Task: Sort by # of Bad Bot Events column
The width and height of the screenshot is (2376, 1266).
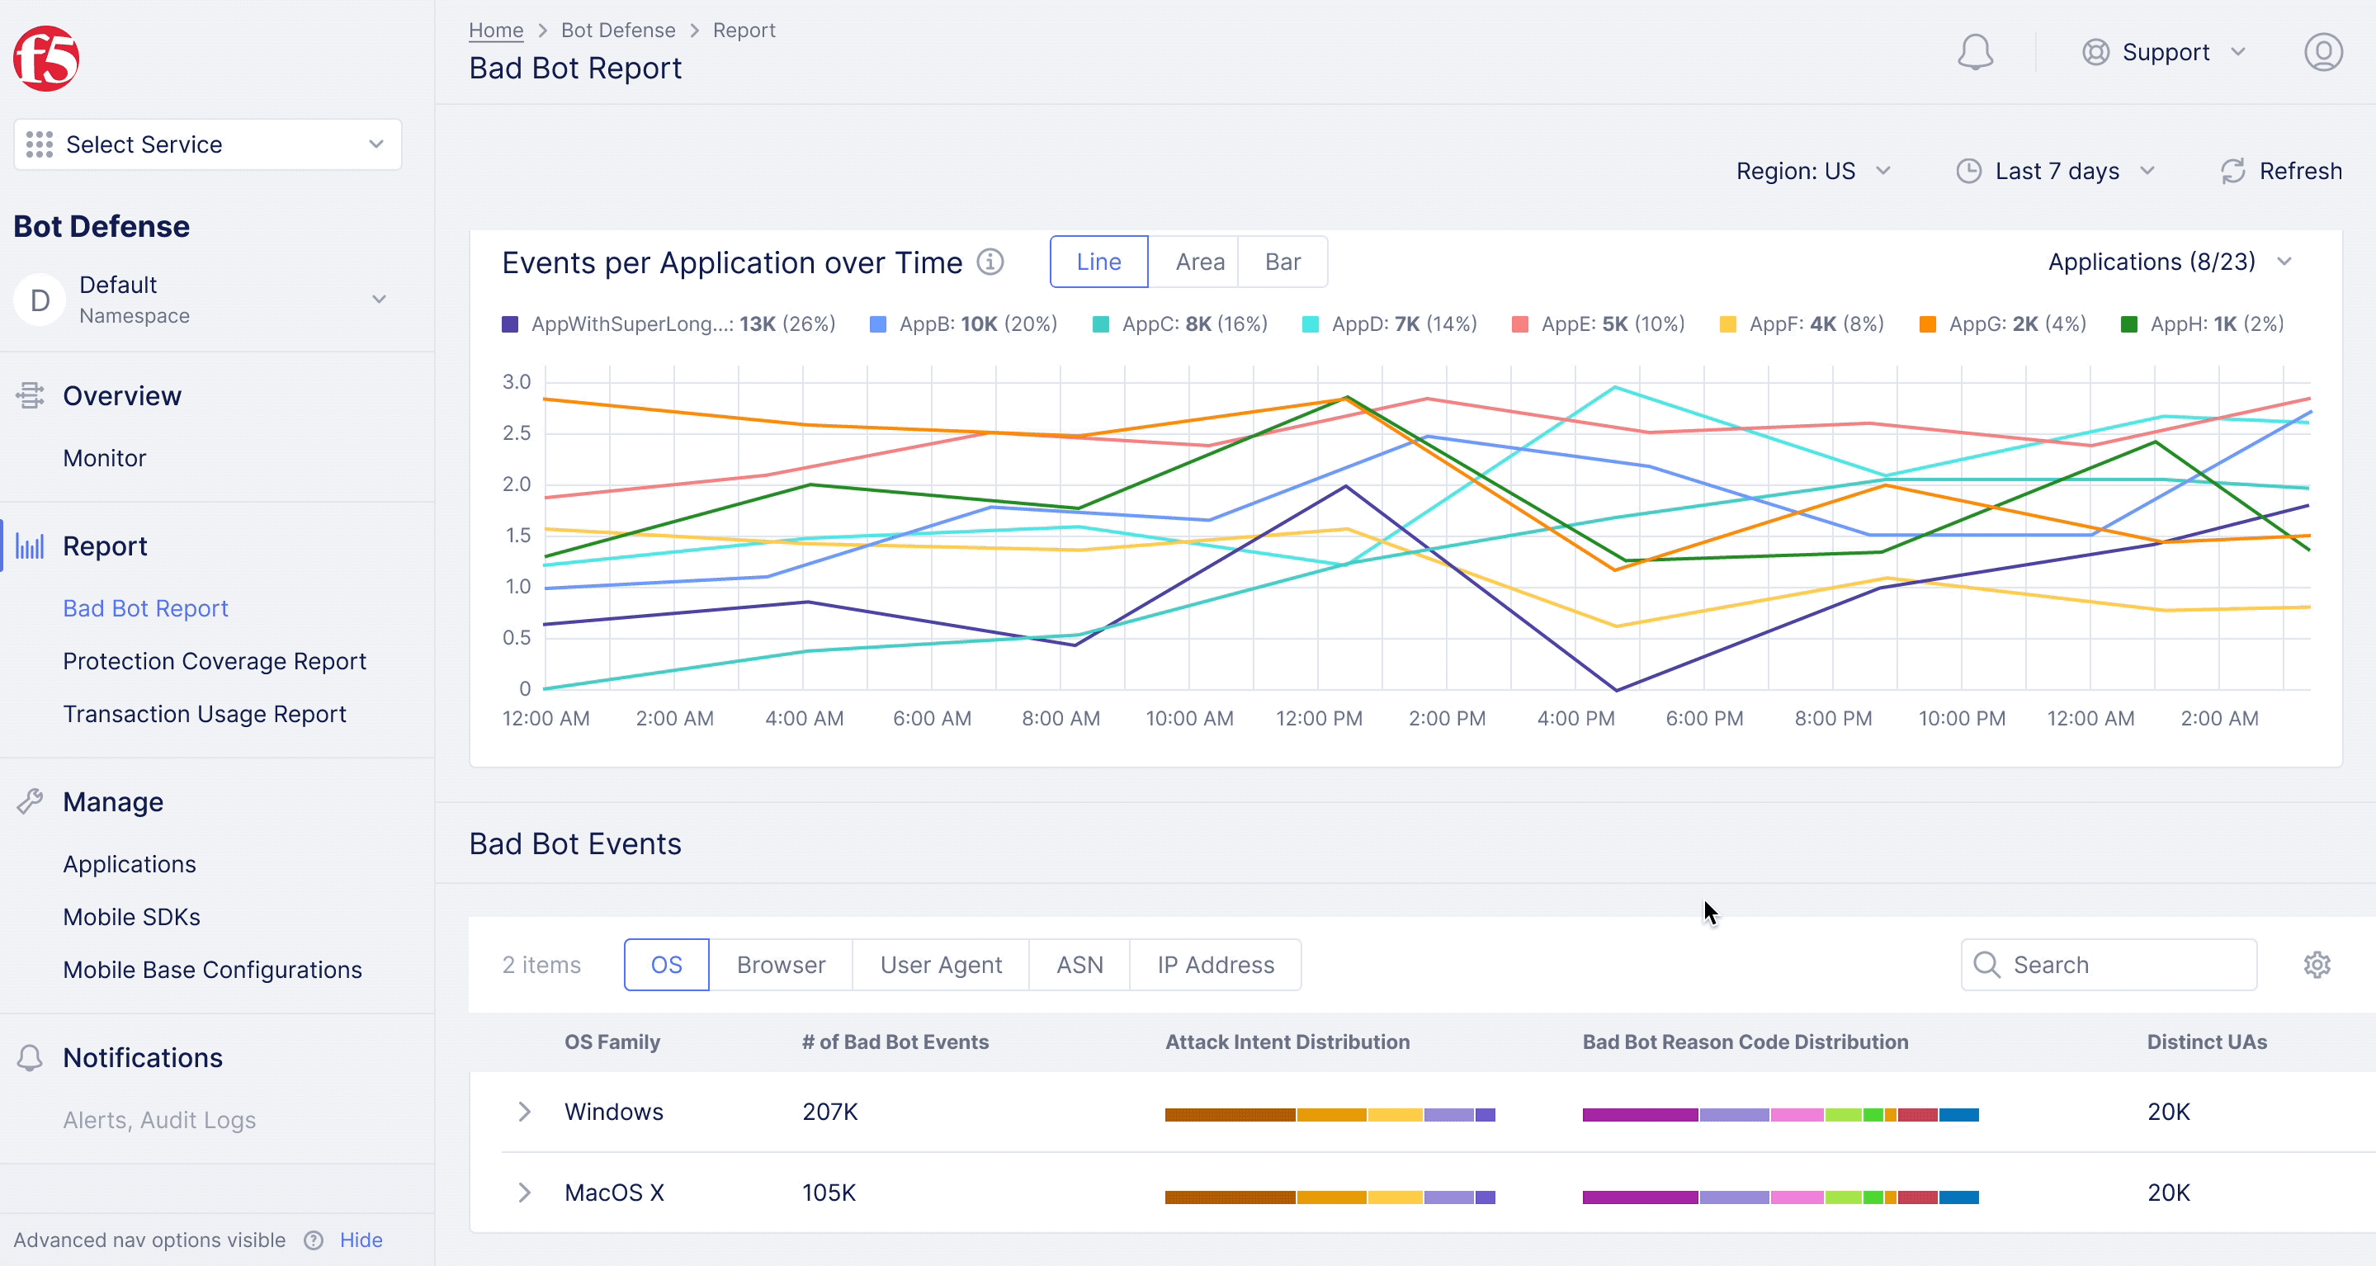Action: 895,1043
